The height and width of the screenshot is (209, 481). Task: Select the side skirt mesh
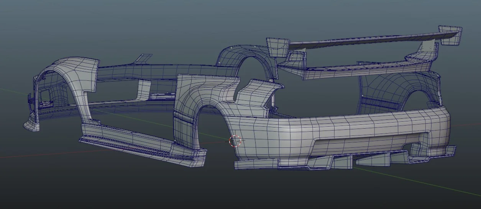pyautogui.click(x=143, y=144)
